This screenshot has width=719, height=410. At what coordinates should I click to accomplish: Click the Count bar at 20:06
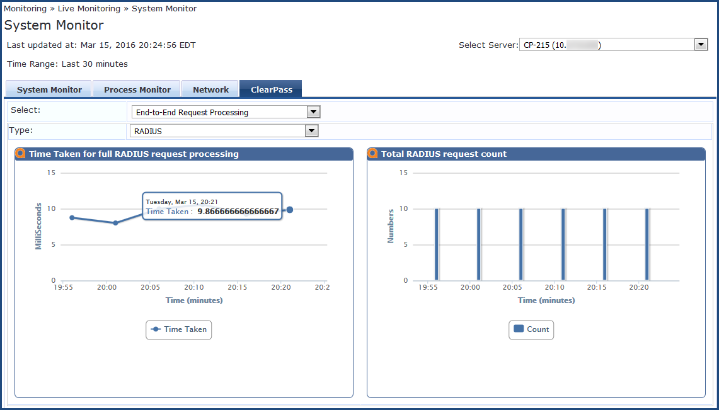click(x=521, y=244)
